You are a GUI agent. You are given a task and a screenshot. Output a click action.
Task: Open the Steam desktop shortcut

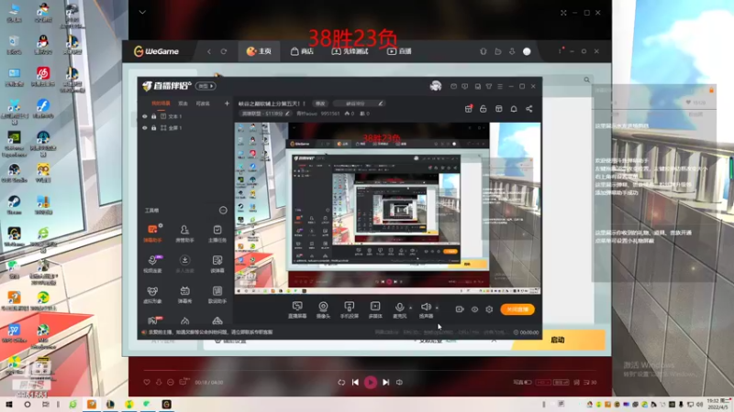(x=14, y=204)
